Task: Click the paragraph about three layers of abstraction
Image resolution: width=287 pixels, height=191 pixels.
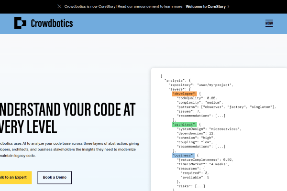Action: (x=69, y=149)
